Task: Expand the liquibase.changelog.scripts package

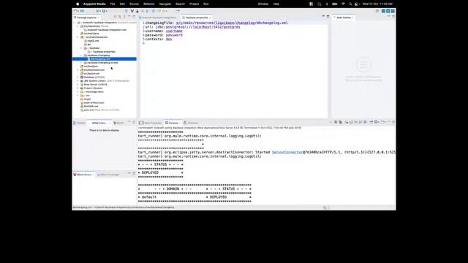Action: [81, 63]
